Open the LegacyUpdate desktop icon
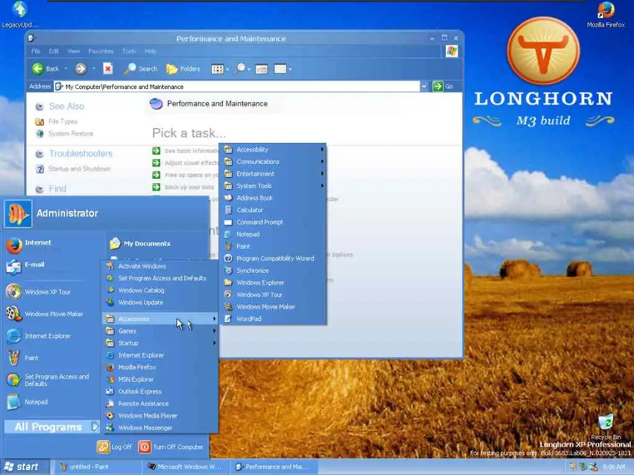634x475 pixels. point(20,15)
